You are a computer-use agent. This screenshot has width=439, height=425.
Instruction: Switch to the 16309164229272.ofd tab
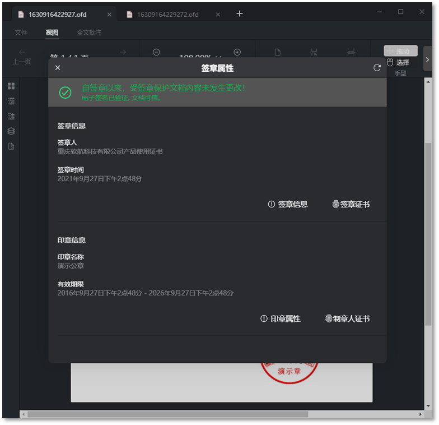[167, 15]
